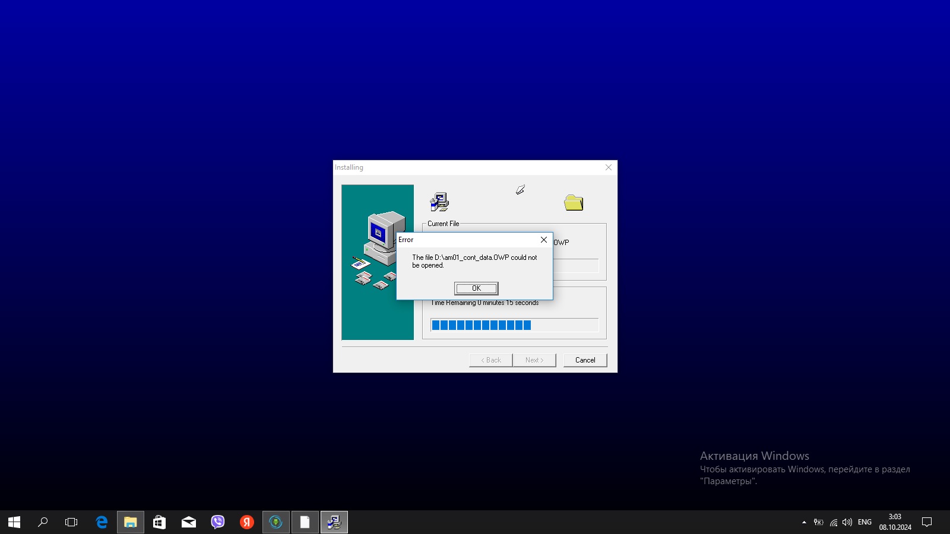Viewport: 950px width, 534px height.
Task: Open the Windows Start menu
Action: (x=14, y=522)
